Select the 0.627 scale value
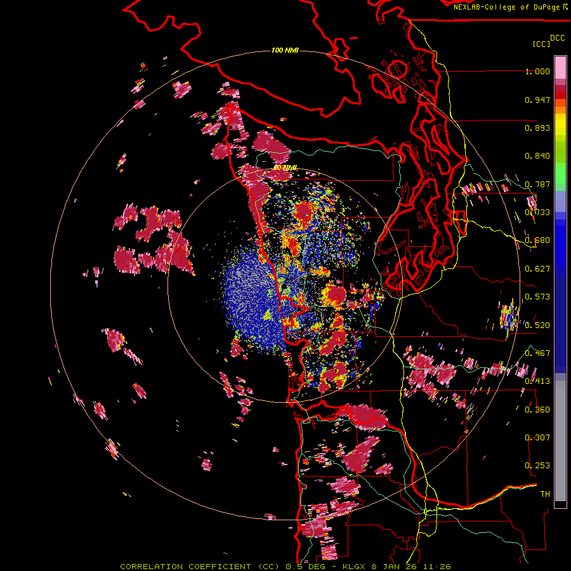This screenshot has width=571, height=571. 537,269
